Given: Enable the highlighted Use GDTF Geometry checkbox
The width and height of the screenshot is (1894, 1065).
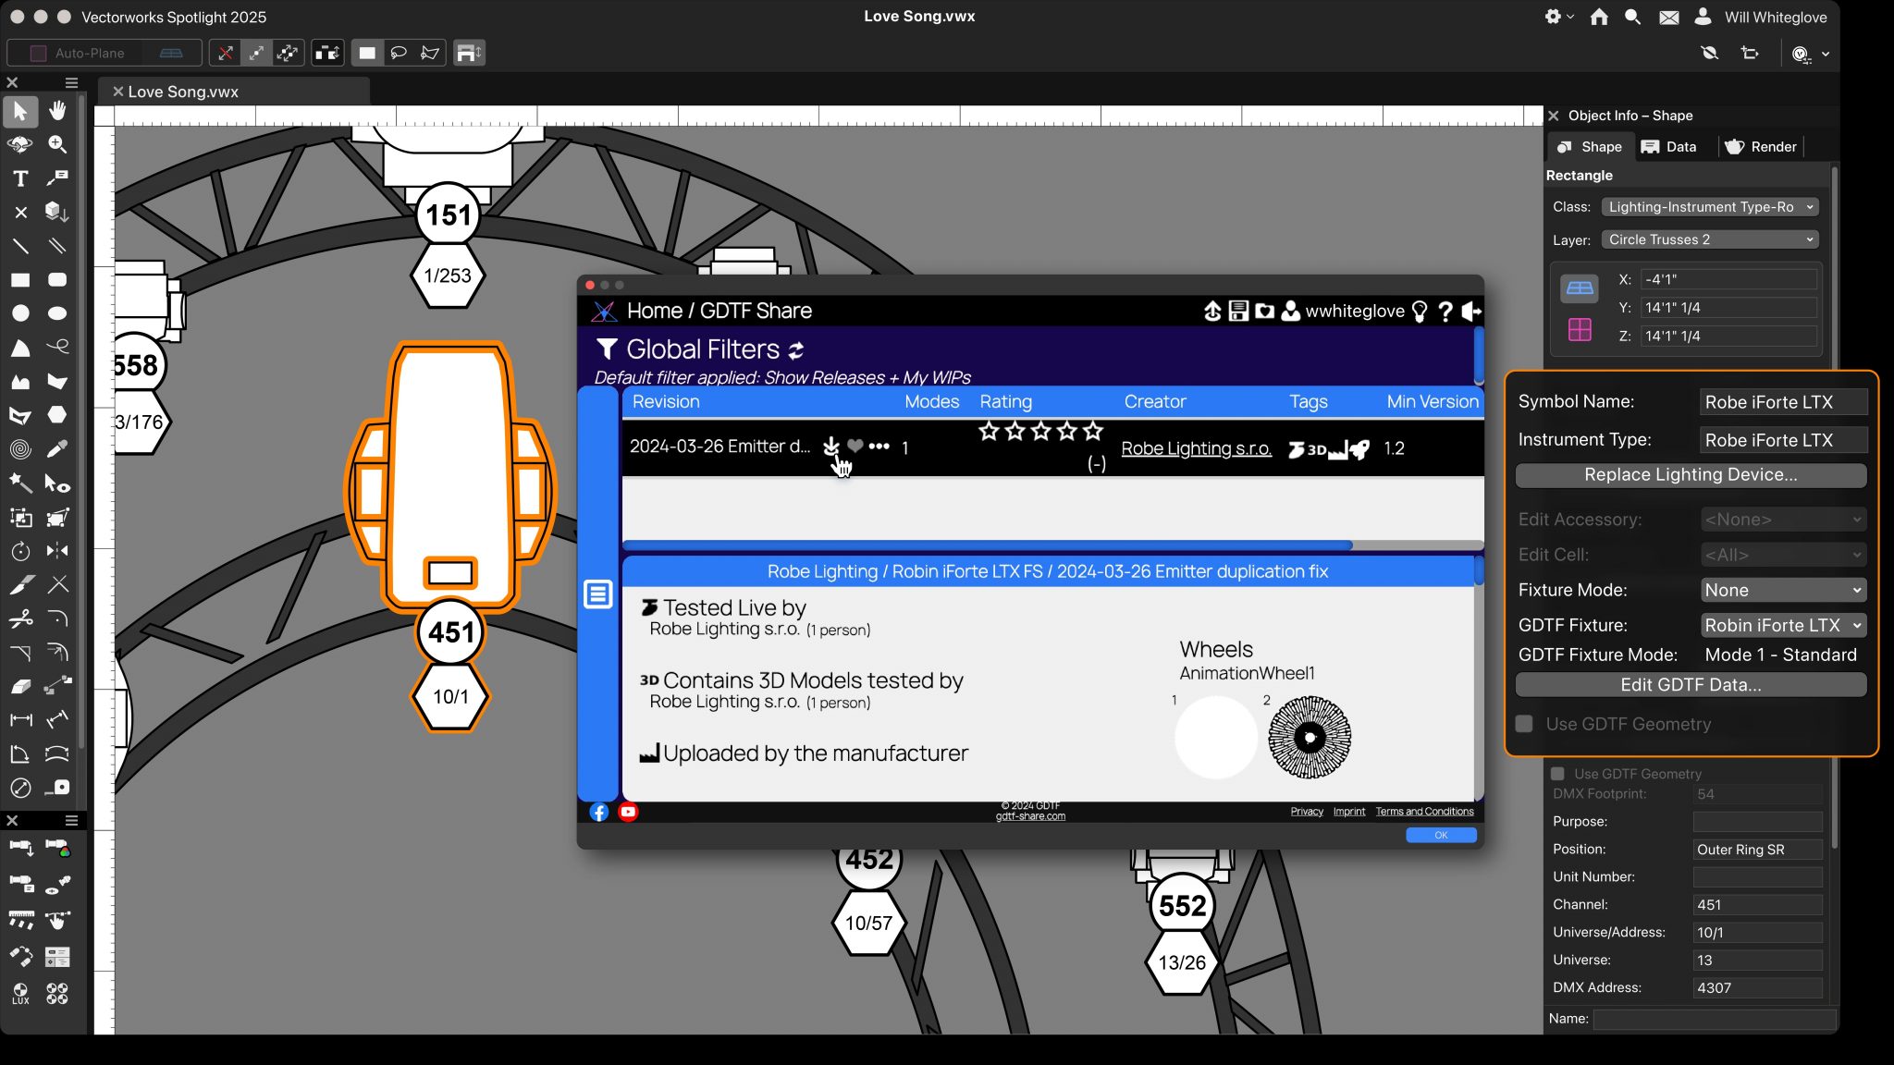Looking at the screenshot, I should [x=1524, y=724].
